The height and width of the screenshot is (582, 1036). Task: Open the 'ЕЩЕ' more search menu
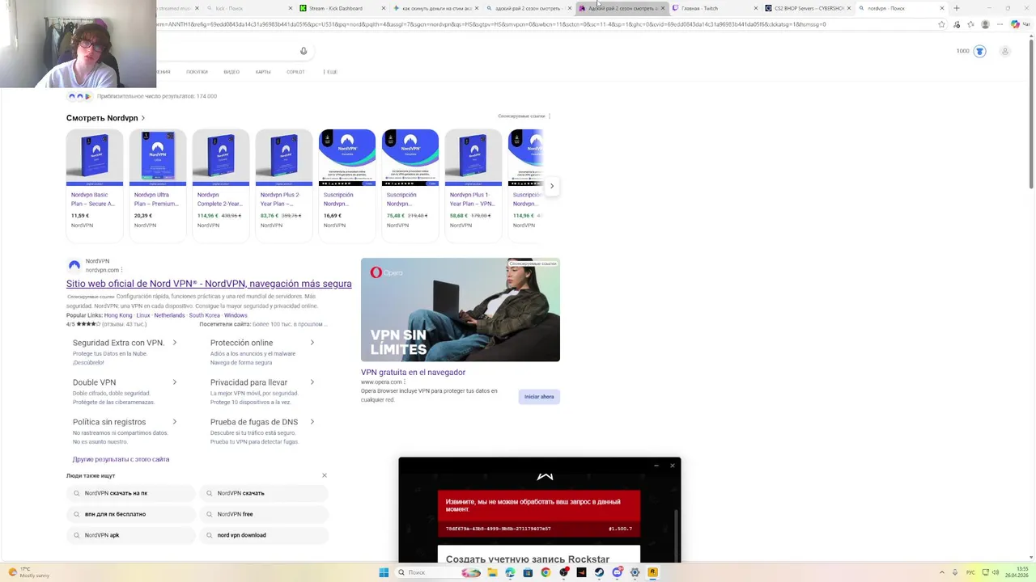[x=330, y=72]
